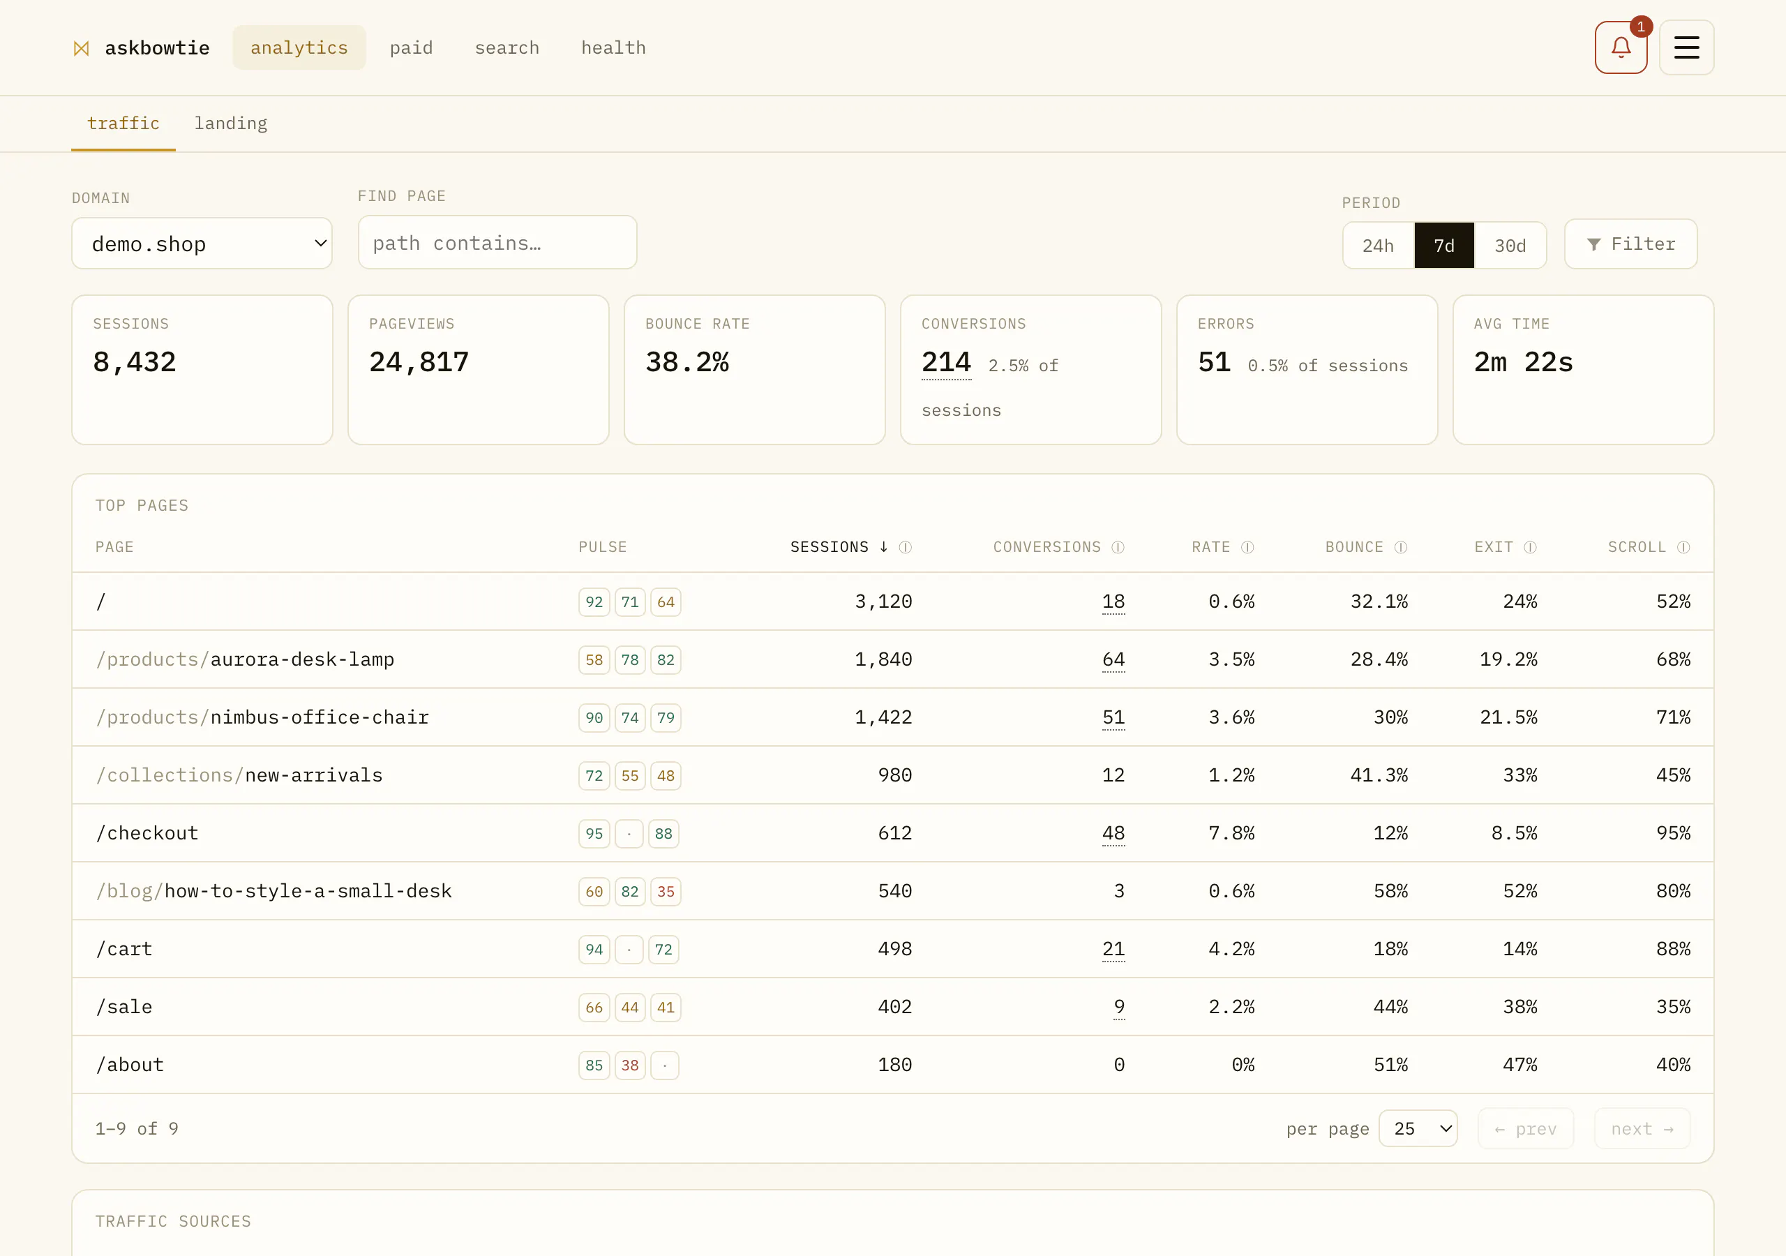The height and width of the screenshot is (1256, 1786).
Task: Sort by the Bounce column header
Action: pyautogui.click(x=1354, y=547)
